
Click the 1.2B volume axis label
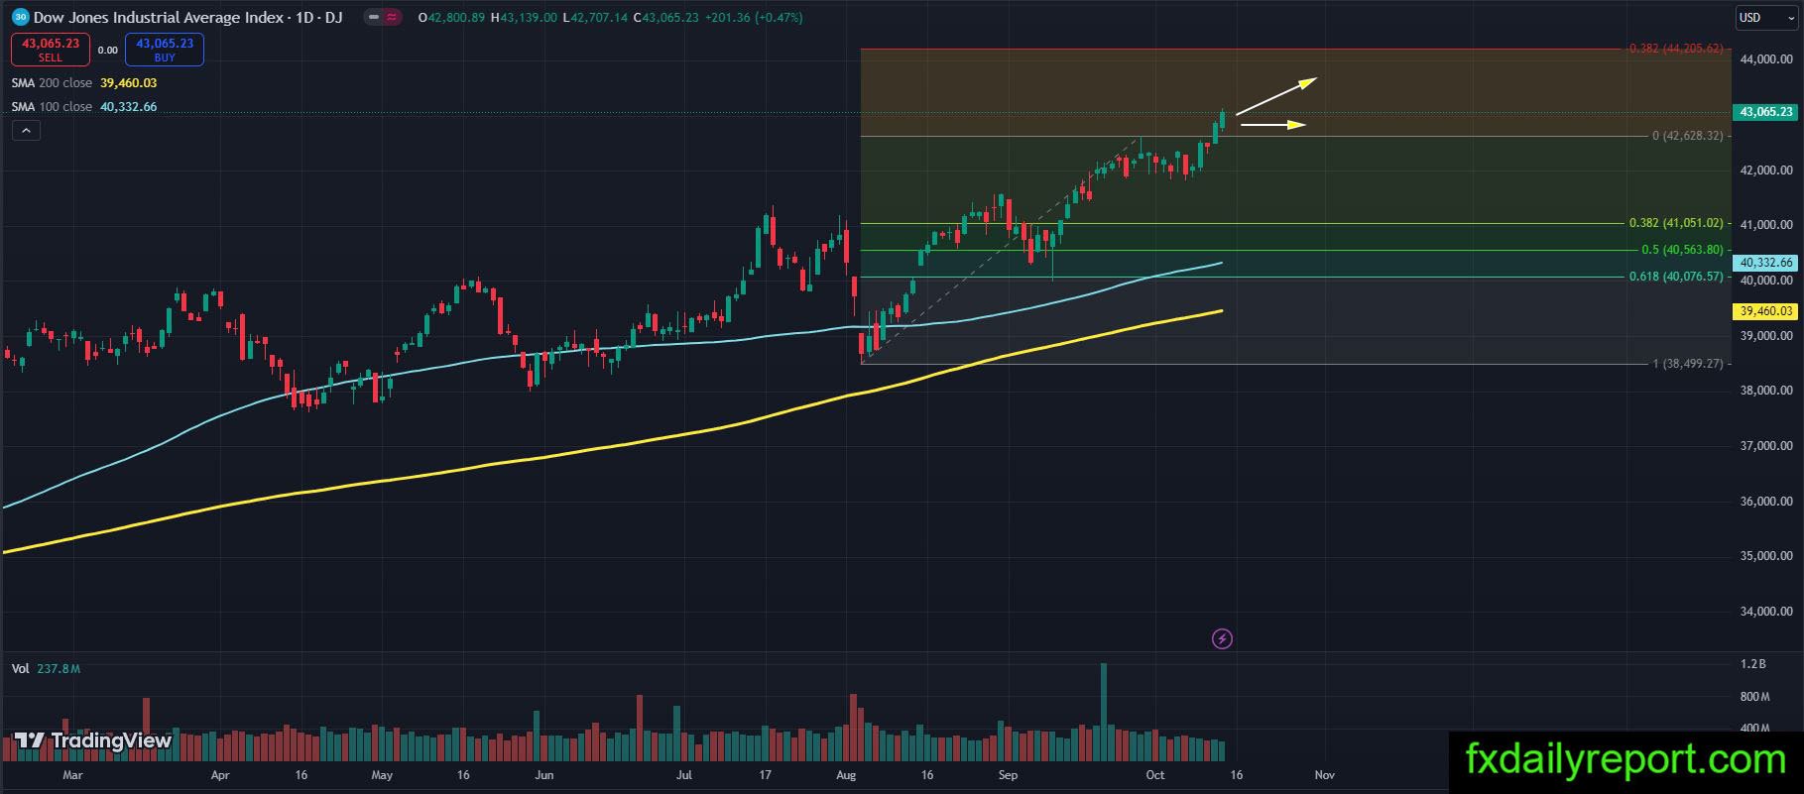pos(1752,664)
